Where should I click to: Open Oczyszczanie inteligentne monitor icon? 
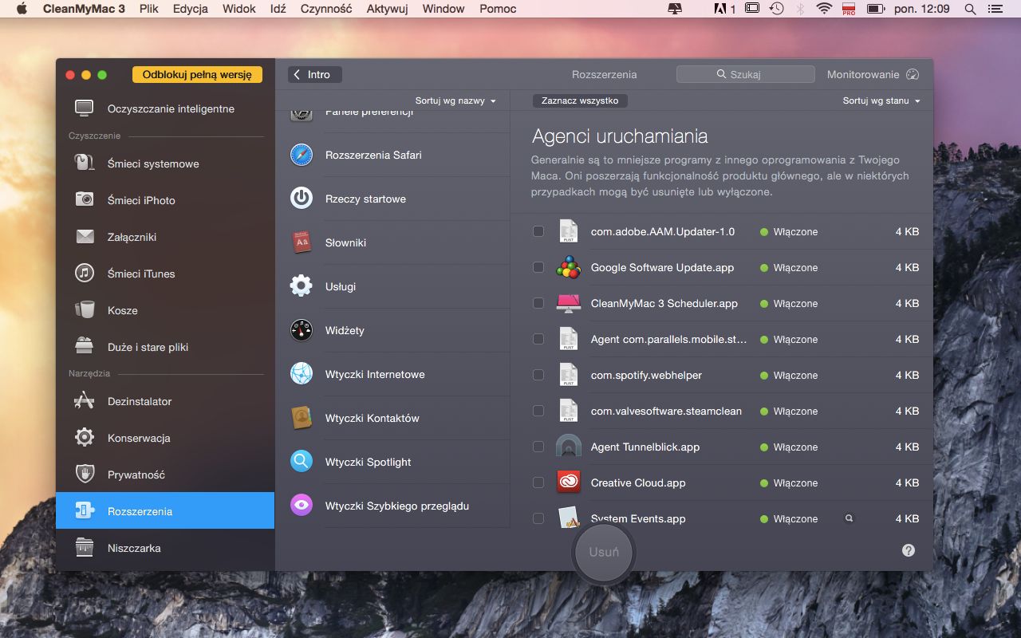[84, 108]
